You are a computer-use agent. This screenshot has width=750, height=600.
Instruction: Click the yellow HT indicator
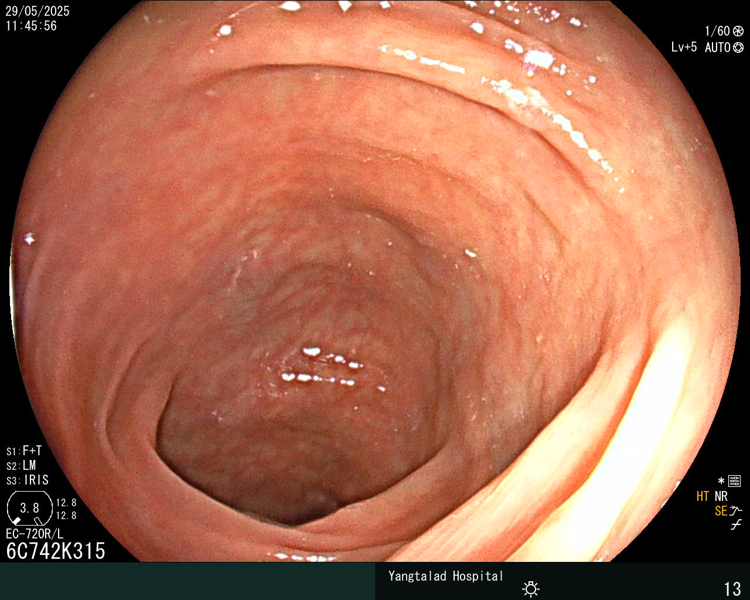pyautogui.click(x=703, y=496)
